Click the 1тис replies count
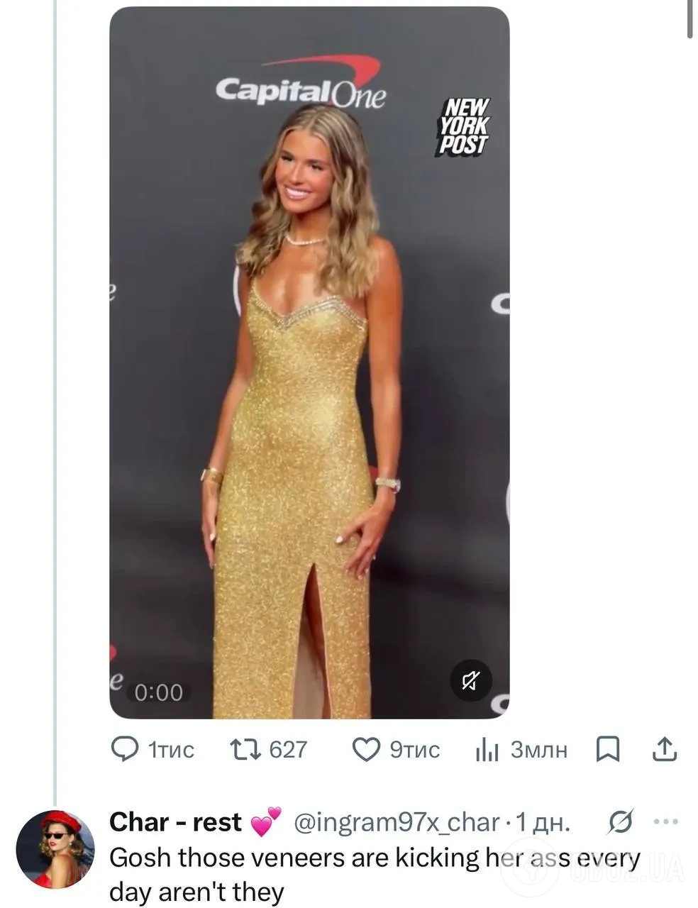 (170, 749)
